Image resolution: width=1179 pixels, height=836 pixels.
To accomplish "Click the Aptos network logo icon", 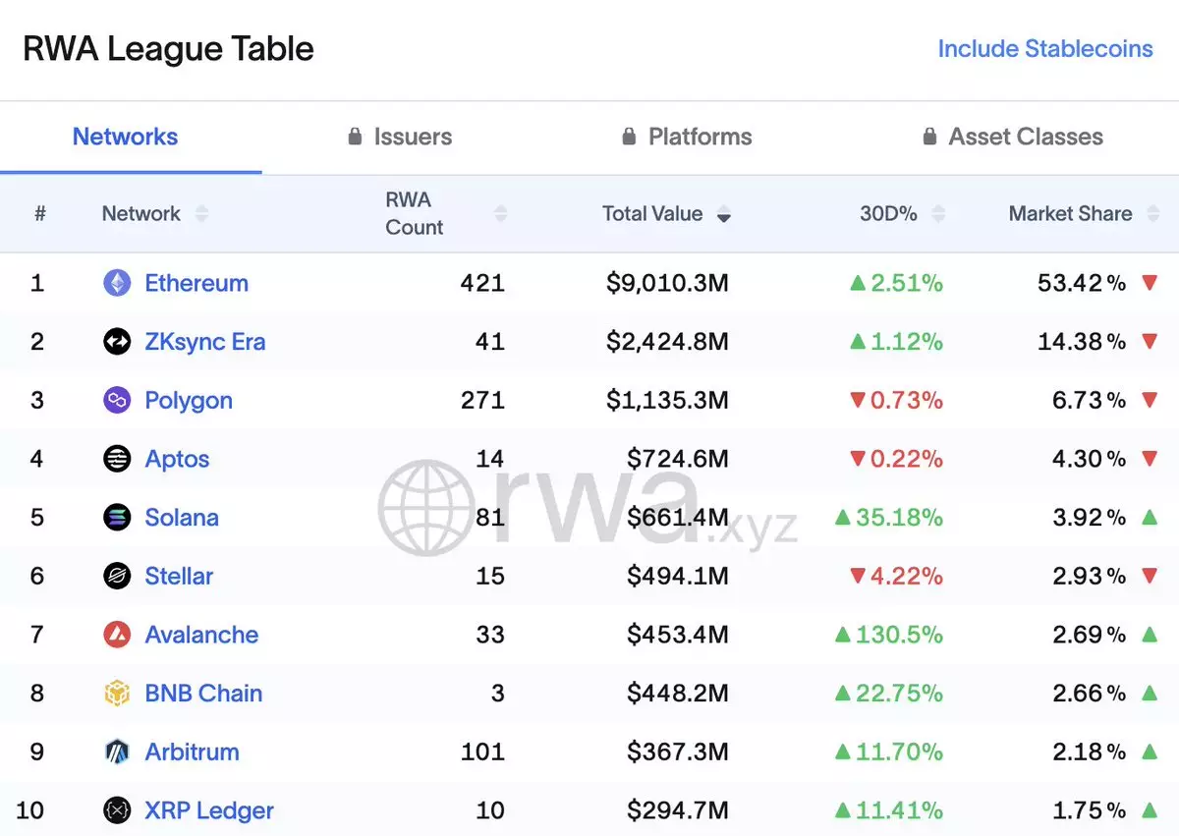I will pos(117,459).
